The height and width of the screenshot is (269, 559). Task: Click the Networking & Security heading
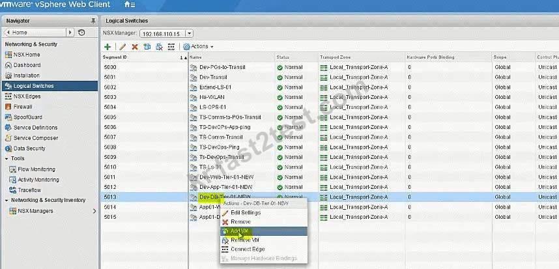tap(31, 44)
